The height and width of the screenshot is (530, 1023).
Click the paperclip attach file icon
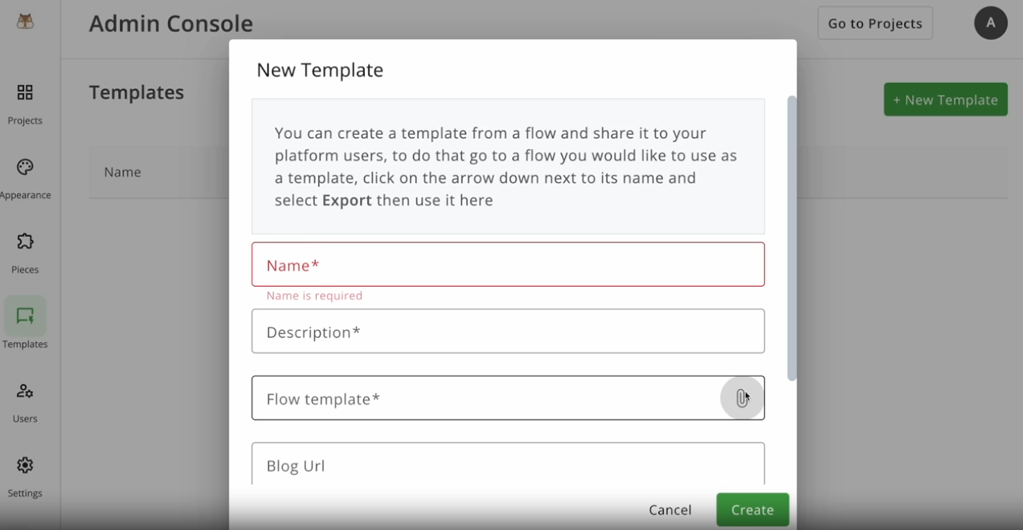(x=742, y=398)
